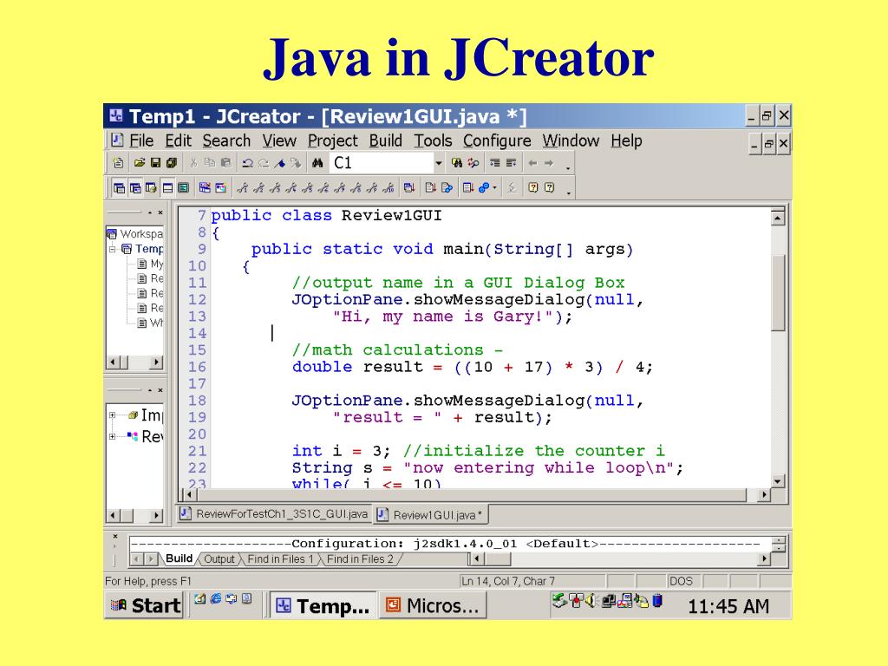Select the Find in Files 2 tab
This screenshot has height=666, width=888.
(x=360, y=559)
